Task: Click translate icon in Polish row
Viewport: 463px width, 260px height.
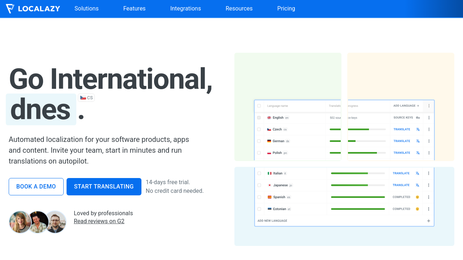Action: 418,153
